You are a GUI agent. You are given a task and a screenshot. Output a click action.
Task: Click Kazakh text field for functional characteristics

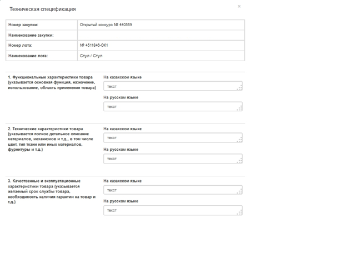[x=172, y=86]
